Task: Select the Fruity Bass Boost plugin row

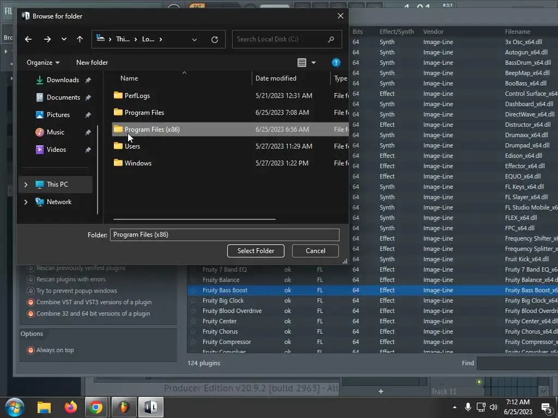Action: (x=373, y=291)
